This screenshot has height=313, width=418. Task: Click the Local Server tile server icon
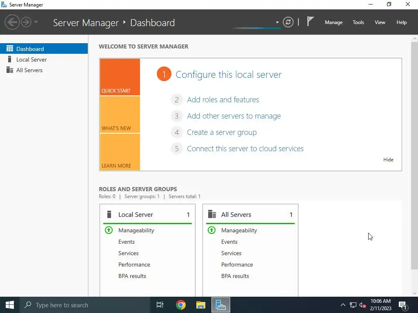pos(109,214)
